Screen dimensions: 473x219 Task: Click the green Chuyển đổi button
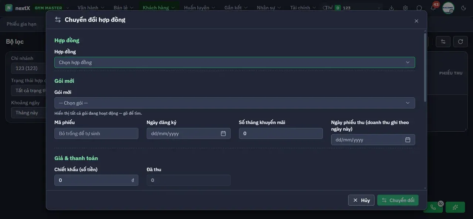398,200
